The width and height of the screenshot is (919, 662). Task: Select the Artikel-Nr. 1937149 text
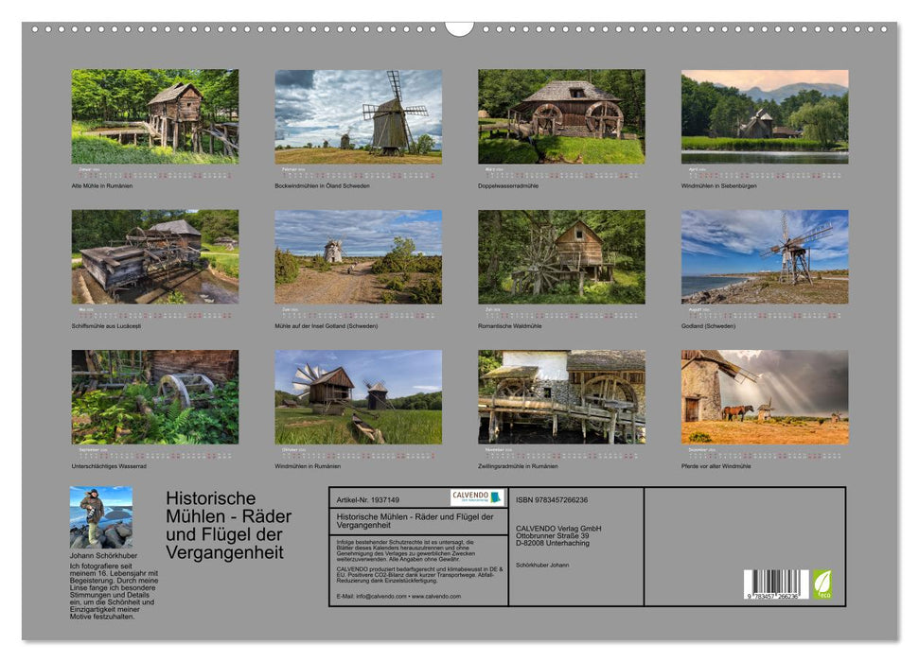pyautogui.click(x=367, y=498)
